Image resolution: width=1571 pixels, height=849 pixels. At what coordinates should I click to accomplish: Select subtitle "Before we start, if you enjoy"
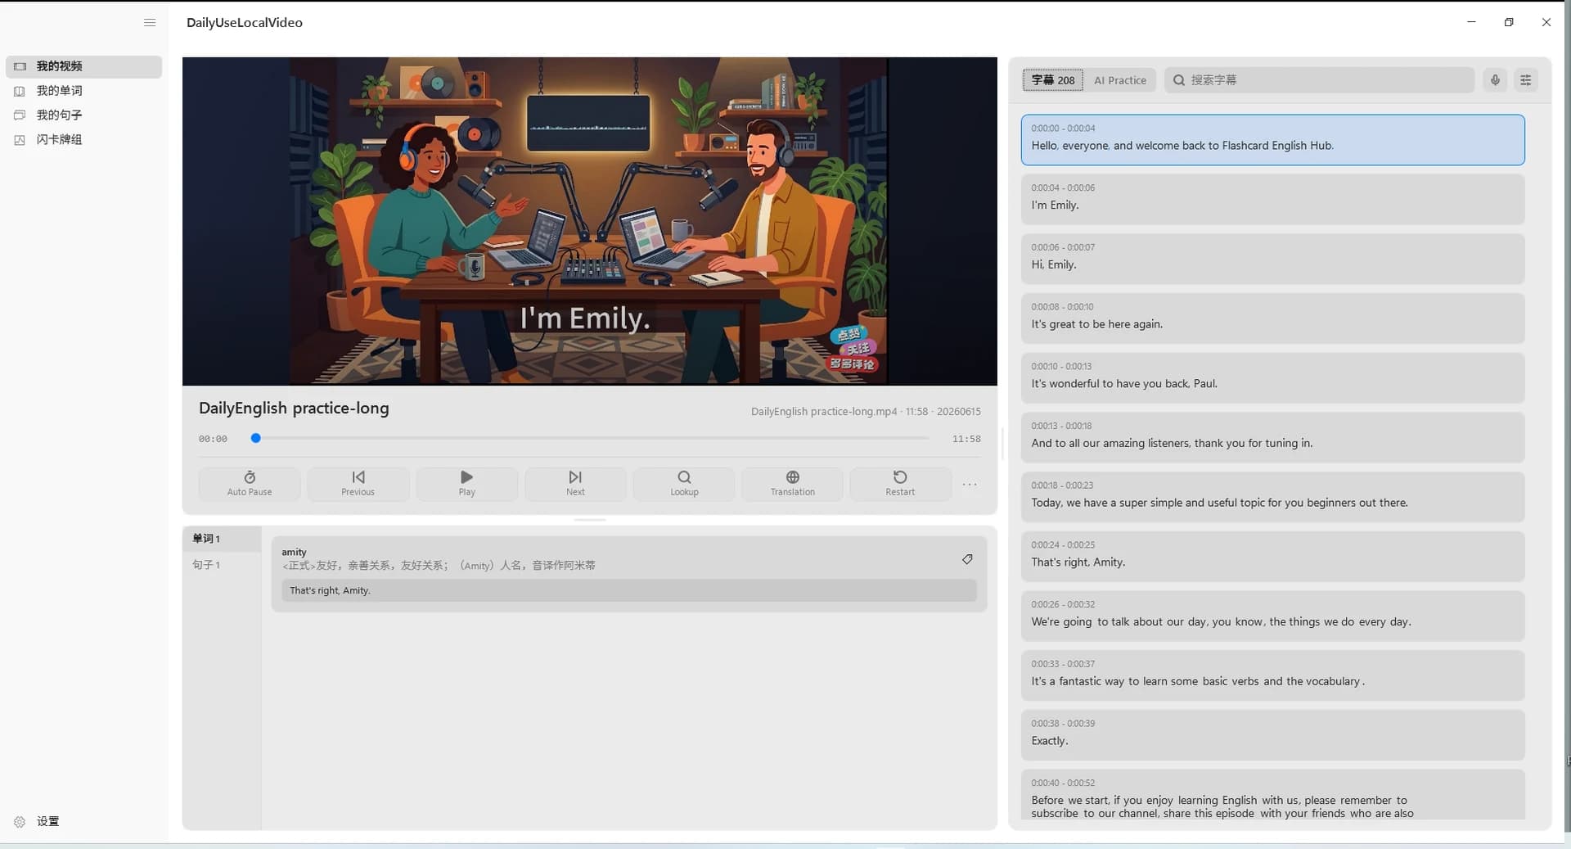tap(1272, 795)
